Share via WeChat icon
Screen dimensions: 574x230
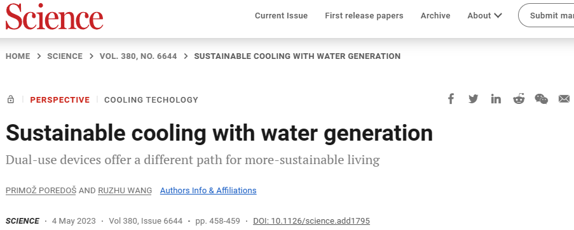click(542, 99)
